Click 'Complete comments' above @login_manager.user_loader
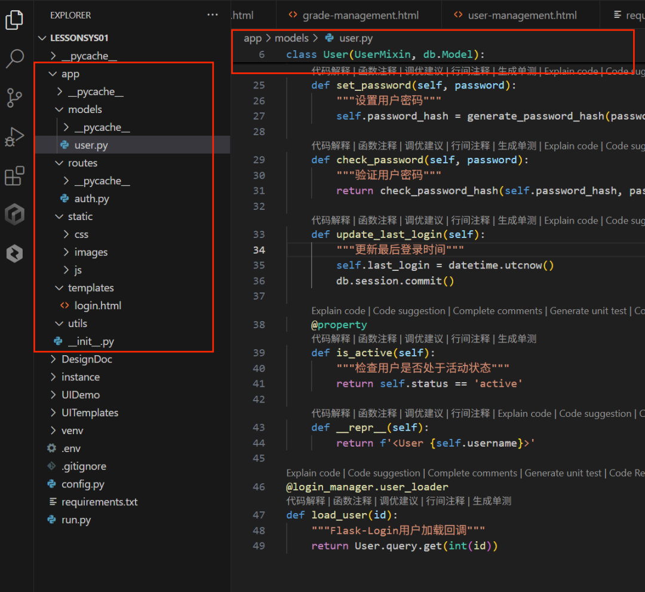 (x=472, y=473)
